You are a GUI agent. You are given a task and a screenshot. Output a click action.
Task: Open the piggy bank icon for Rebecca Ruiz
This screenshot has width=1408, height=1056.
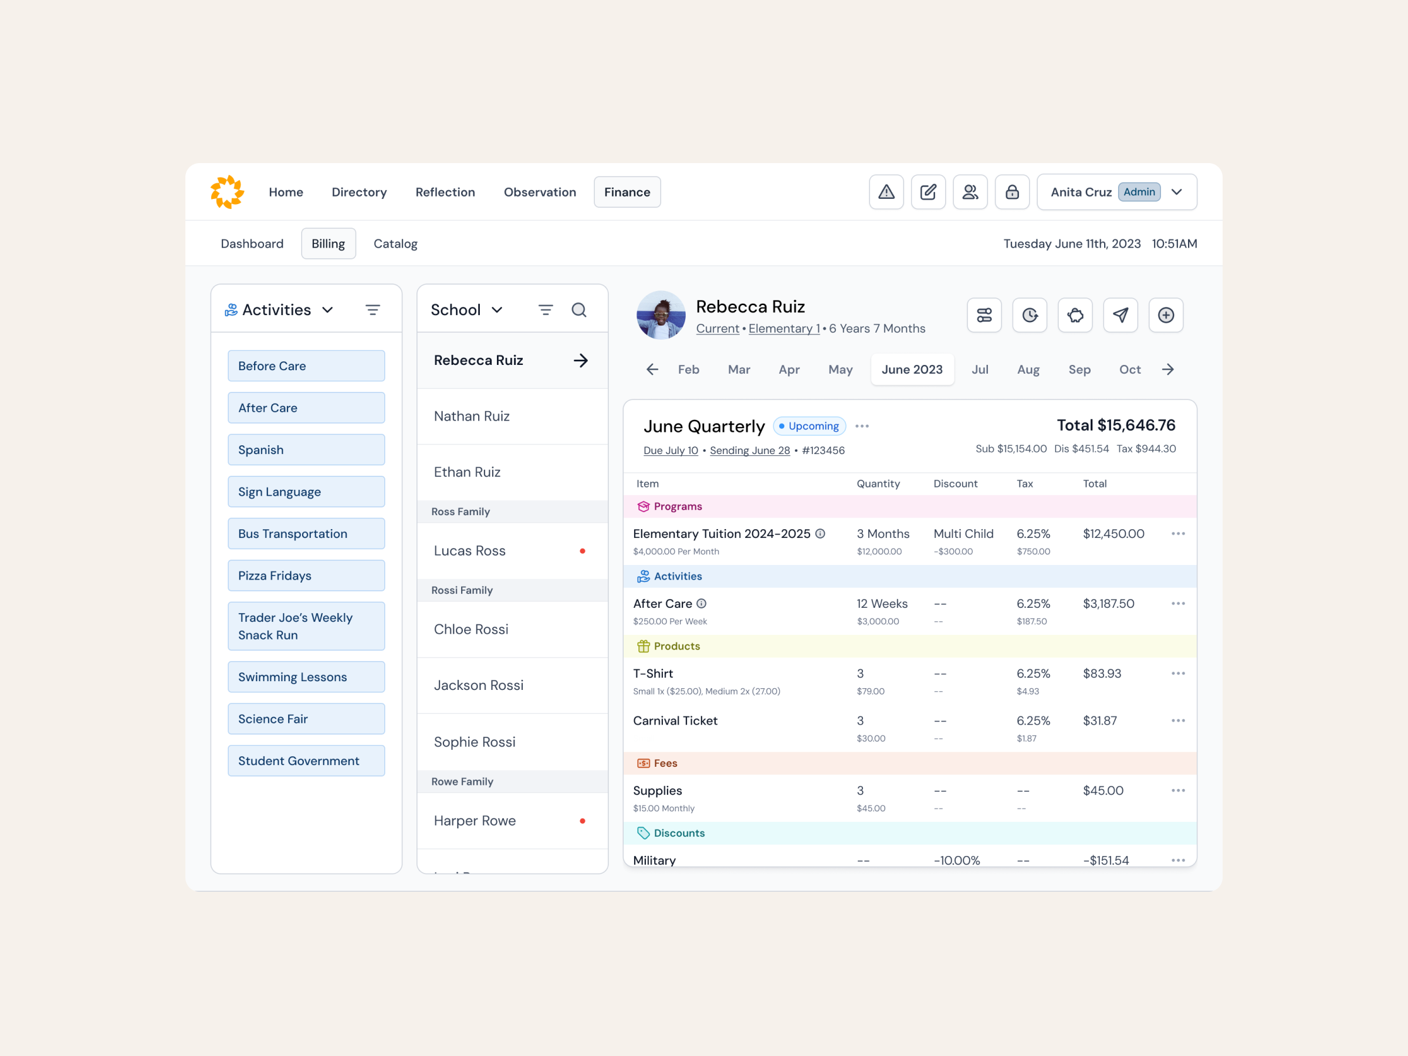[1075, 315]
